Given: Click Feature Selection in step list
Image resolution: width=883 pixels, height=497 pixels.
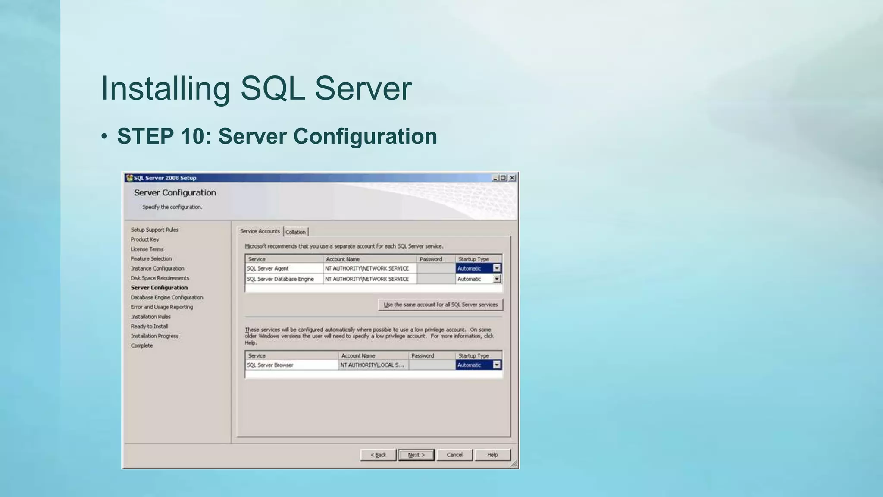Looking at the screenshot, I should [151, 259].
